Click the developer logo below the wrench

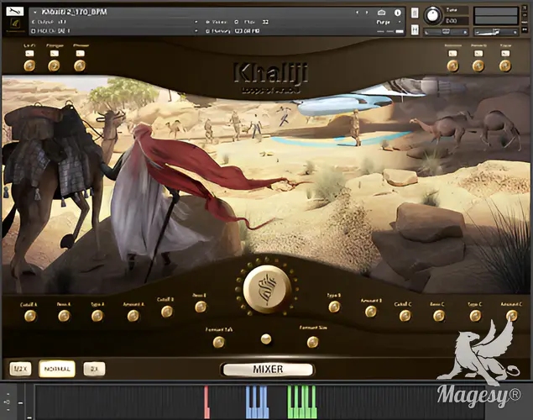coord(15,25)
